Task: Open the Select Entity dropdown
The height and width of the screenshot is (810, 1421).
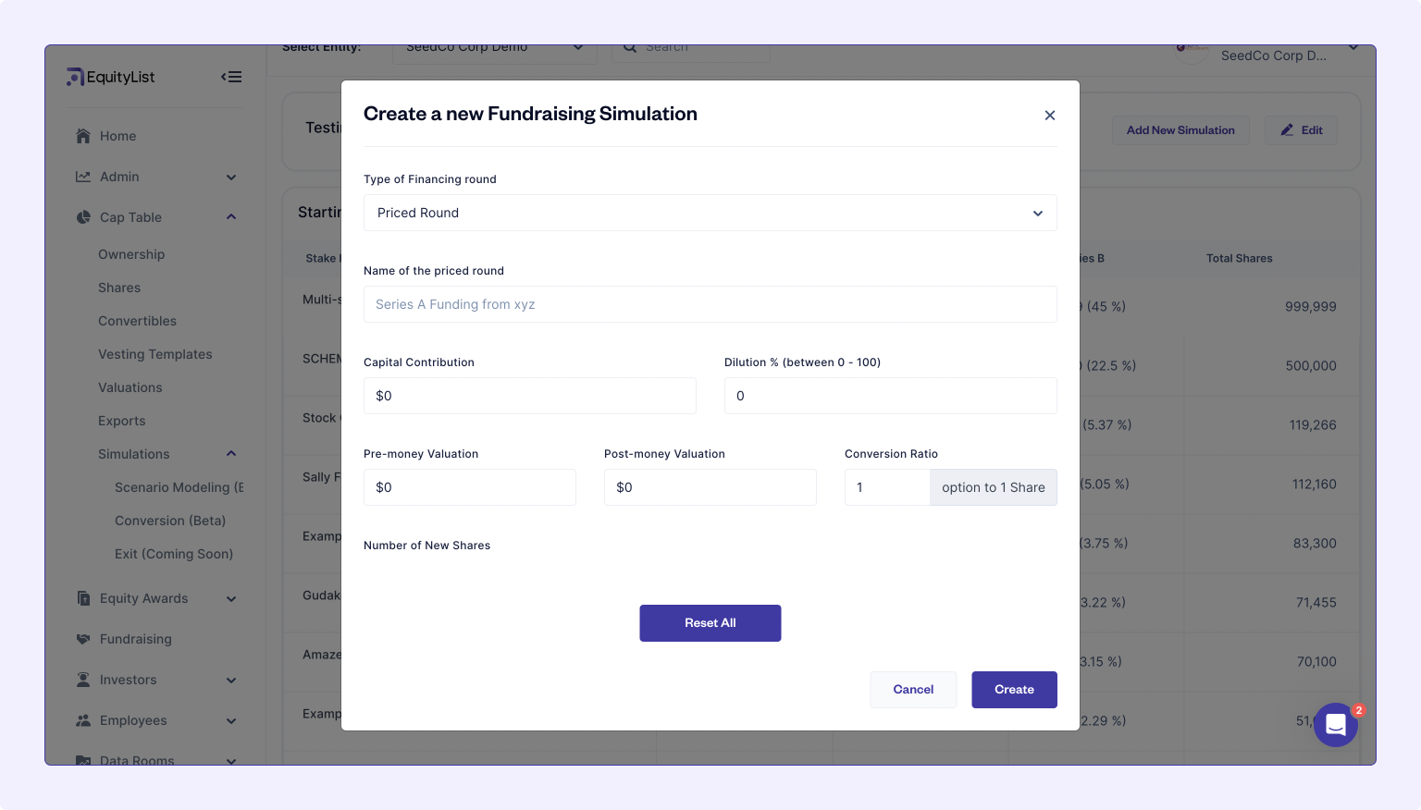Action: point(495,46)
